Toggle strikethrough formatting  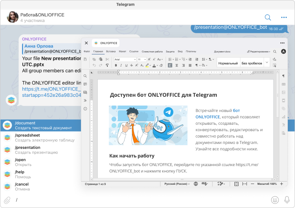(131, 65)
